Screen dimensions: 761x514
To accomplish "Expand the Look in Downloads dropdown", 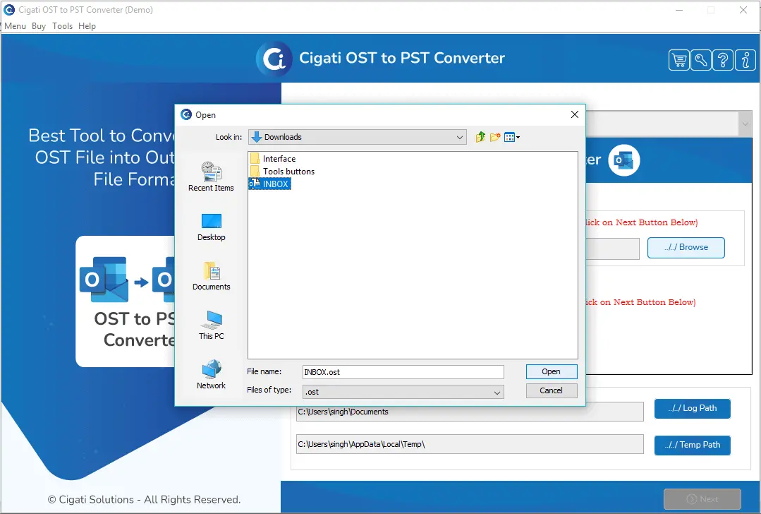I will [x=460, y=138].
